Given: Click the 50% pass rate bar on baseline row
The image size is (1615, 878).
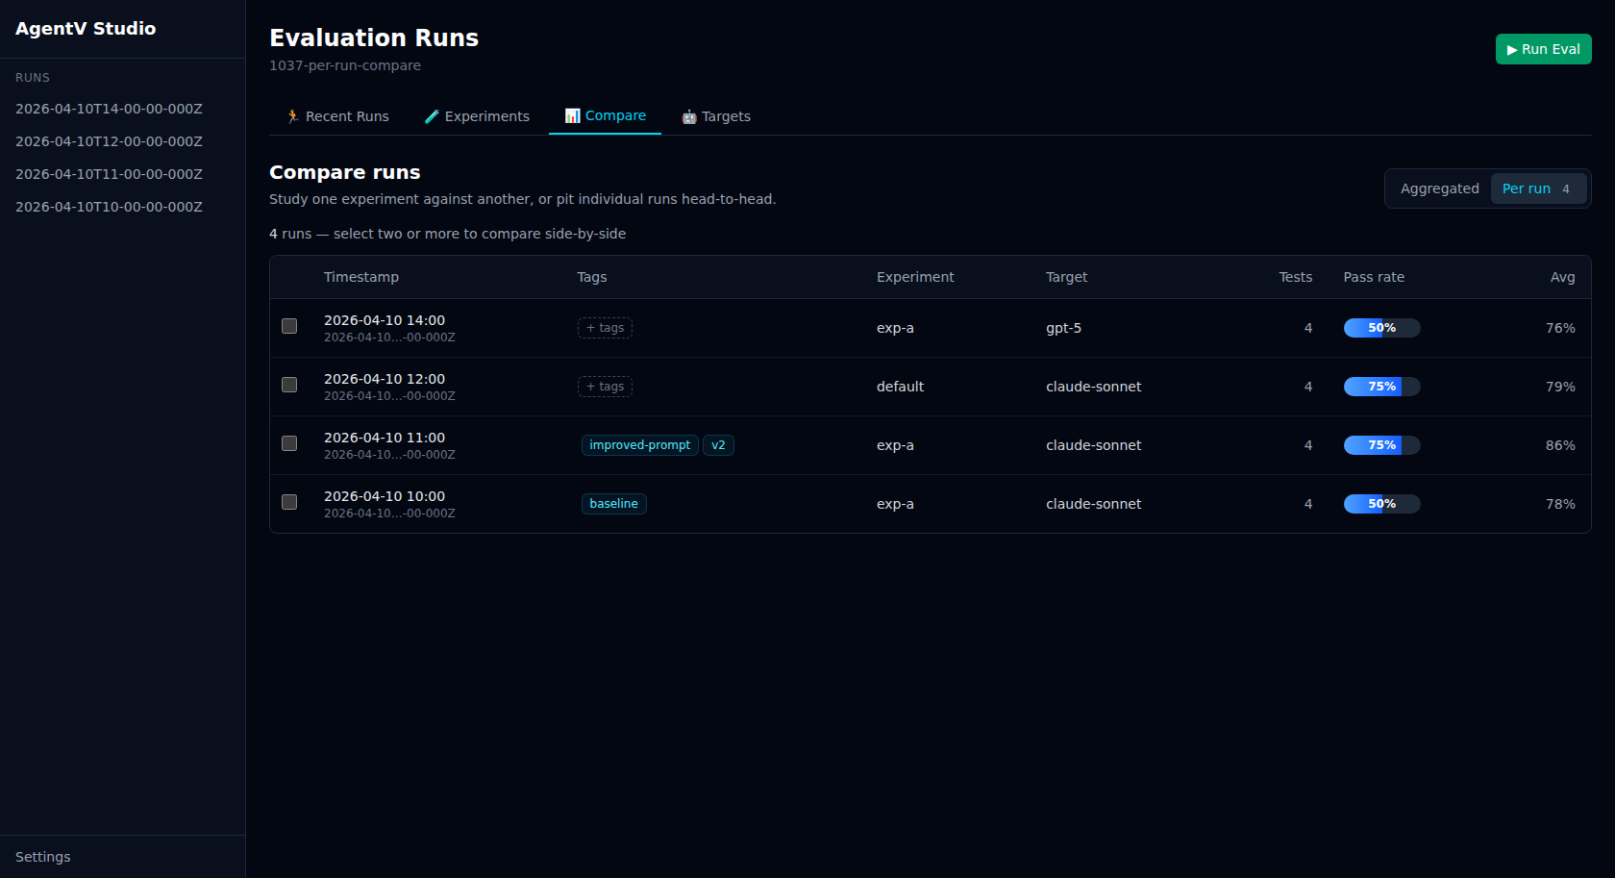Looking at the screenshot, I should pyautogui.click(x=1381, y=504).
